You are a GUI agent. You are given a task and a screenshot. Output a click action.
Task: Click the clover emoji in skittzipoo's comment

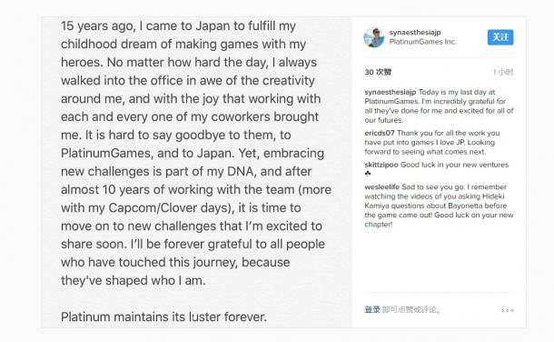click(368, 174)
